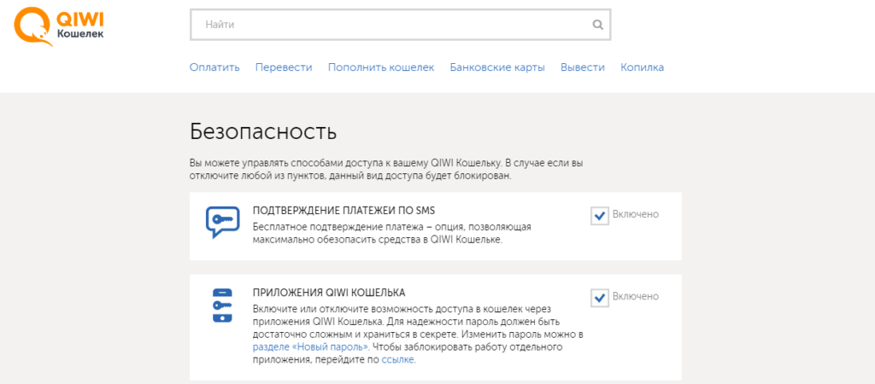875x384 pixels.
Task: Select the Вывести menu item
Action: pos(583,67)
